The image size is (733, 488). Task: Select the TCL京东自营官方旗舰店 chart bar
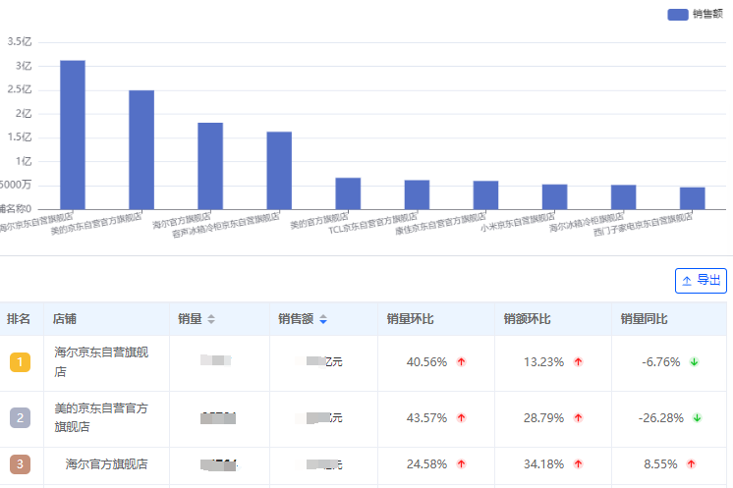click(417, 194)
